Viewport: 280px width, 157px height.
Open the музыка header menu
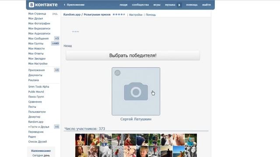tap(170, 5)
